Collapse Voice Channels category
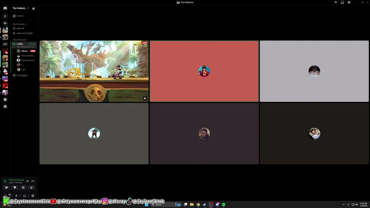This screenshot has height=208, width=370. point(20,40)
